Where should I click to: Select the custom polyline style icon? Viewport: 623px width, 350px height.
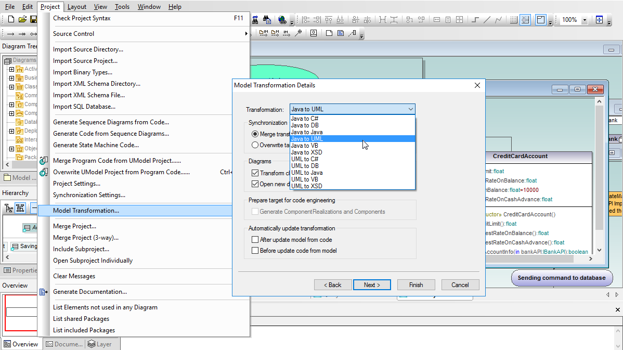coord(498,19)
